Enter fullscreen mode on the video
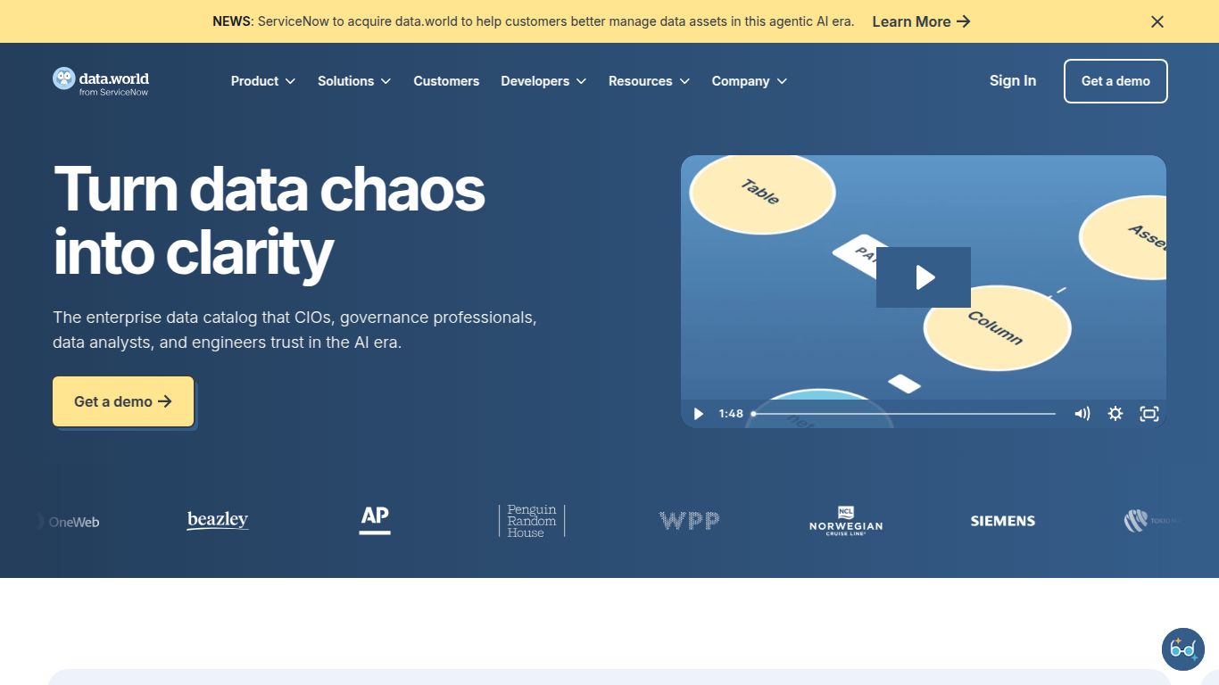This screenshot has height=685, width=1219. coord(1149,413)
